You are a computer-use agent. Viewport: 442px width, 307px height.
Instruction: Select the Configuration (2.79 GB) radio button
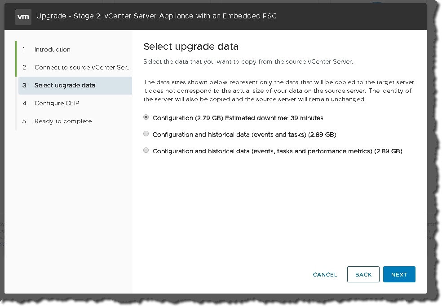tap(146, 117)
